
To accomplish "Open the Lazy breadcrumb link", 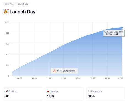I will coord(13,4).
